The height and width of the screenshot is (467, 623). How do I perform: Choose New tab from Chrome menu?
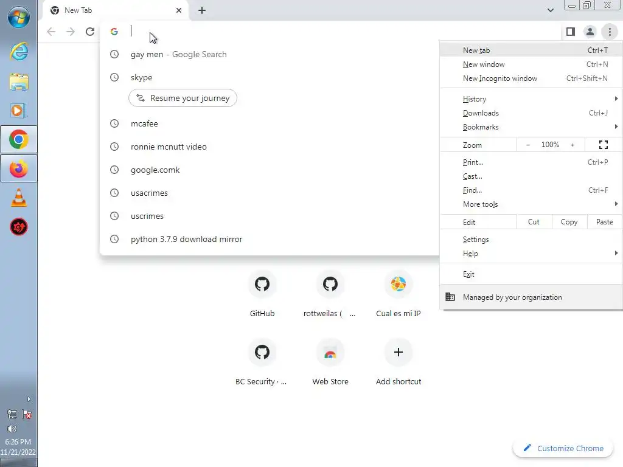click(x=531, y=50)
